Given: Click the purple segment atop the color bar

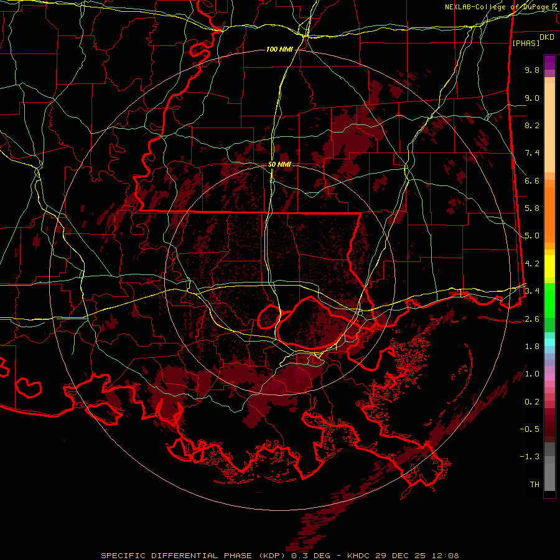Looking at the screenshot, I should [x=549, y=62].
